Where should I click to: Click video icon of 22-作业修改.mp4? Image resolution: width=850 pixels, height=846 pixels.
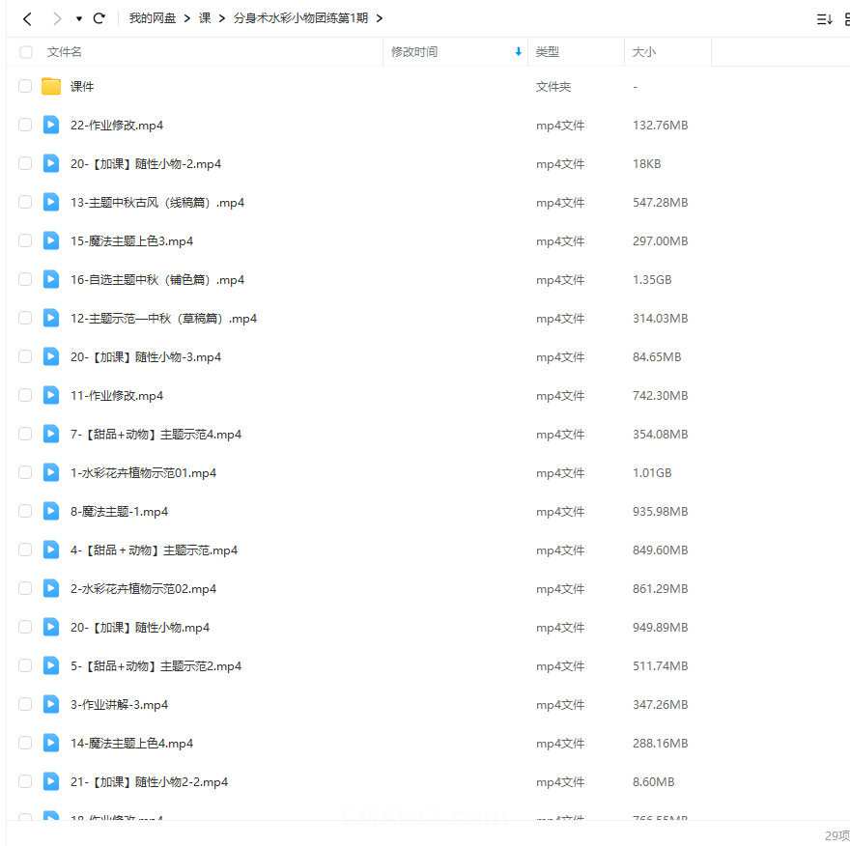pos(51,126)
